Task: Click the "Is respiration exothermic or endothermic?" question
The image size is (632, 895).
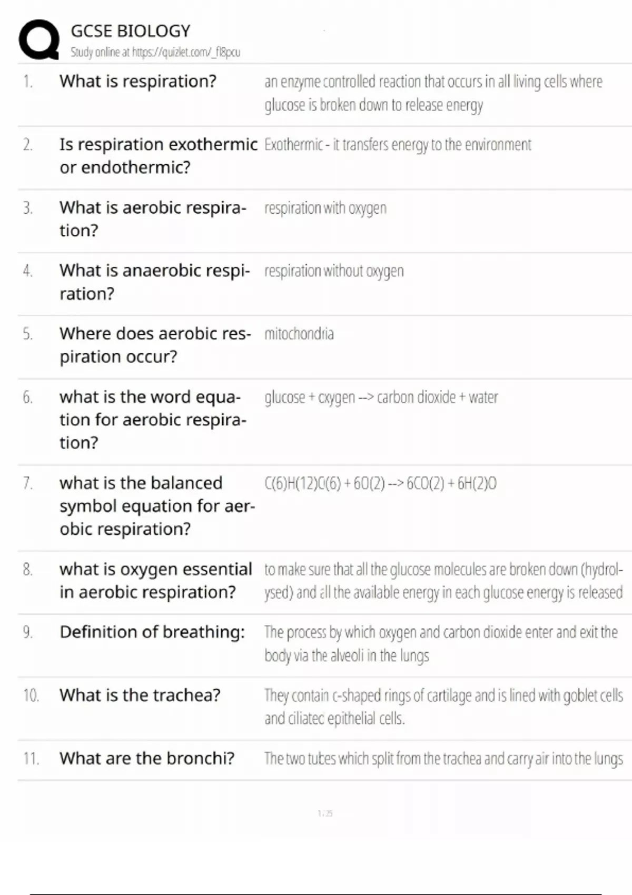Action: coord(158,155)
